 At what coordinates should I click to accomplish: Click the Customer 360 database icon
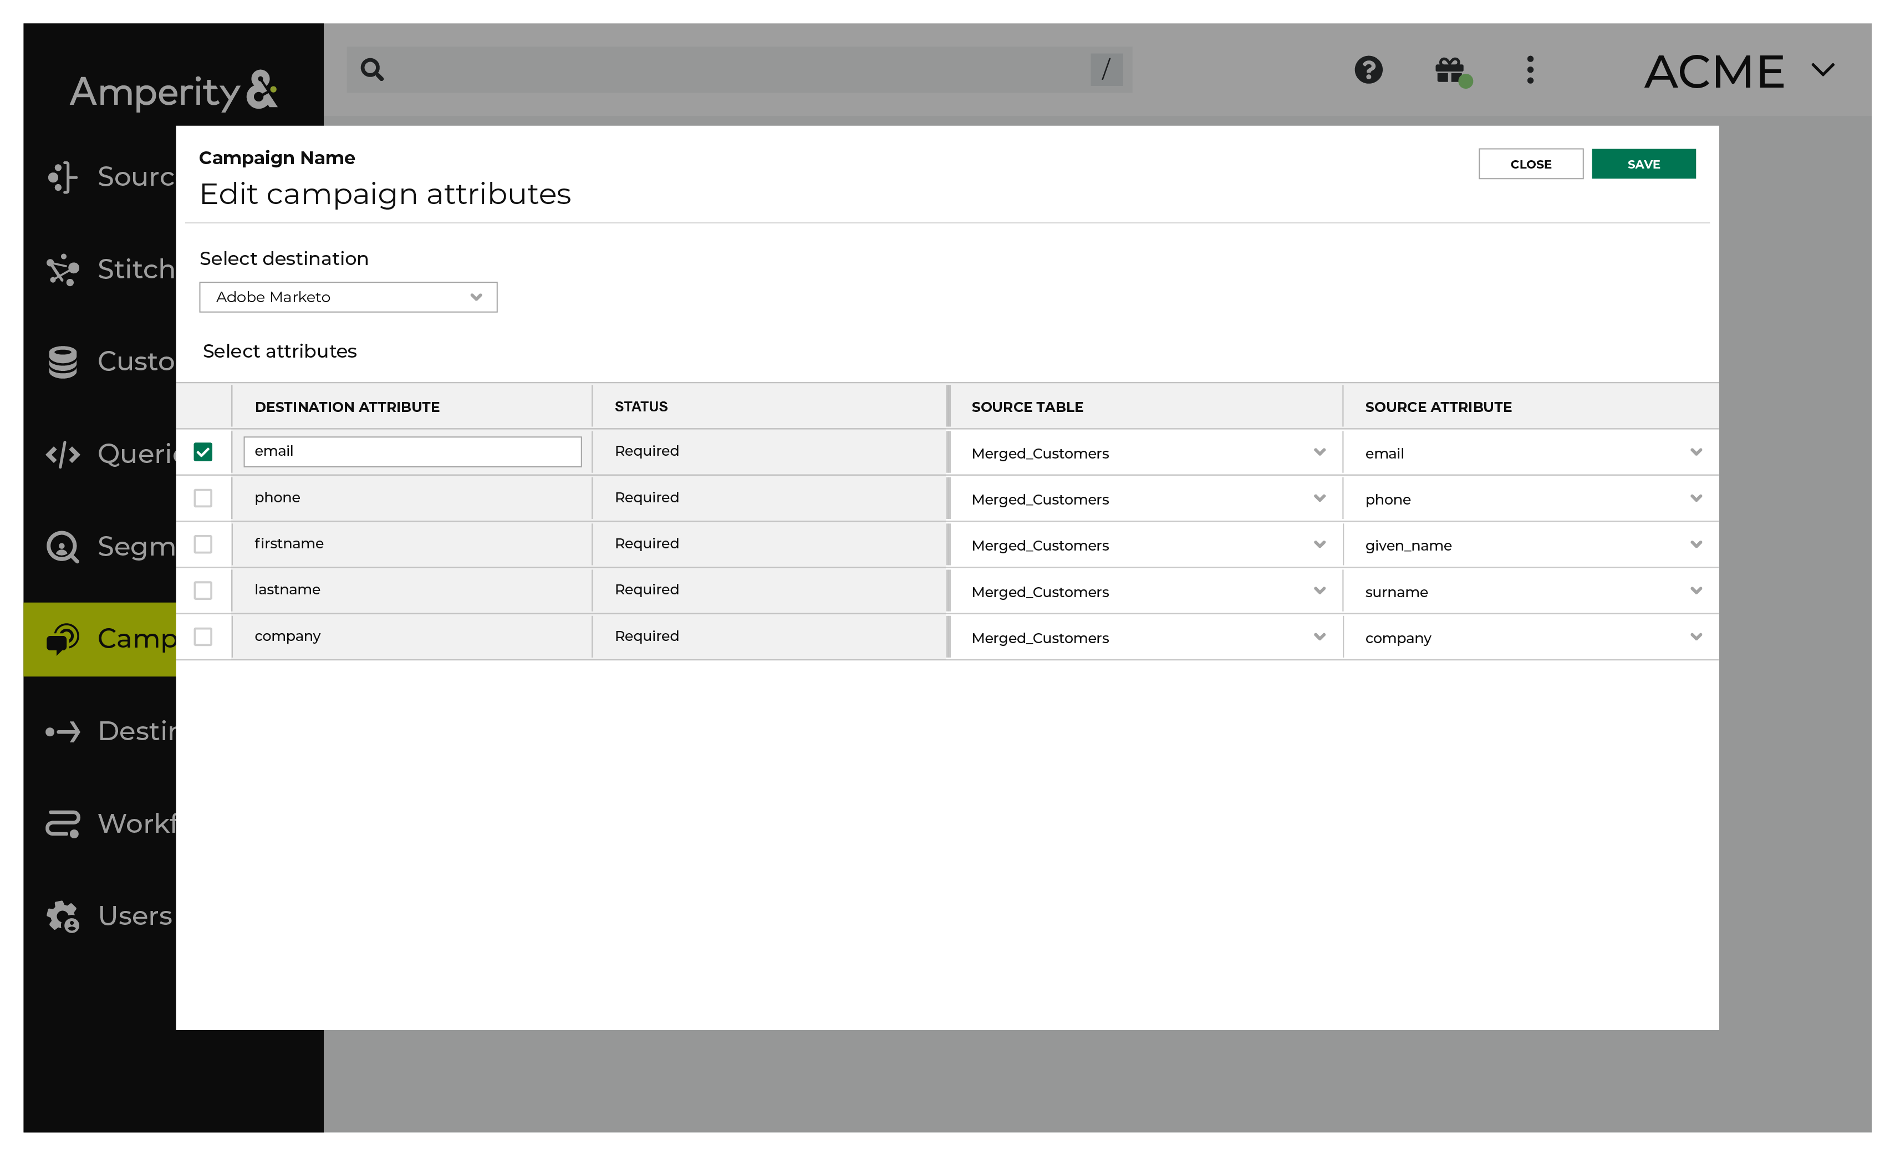pyautogui.click(x=62, y=361)
